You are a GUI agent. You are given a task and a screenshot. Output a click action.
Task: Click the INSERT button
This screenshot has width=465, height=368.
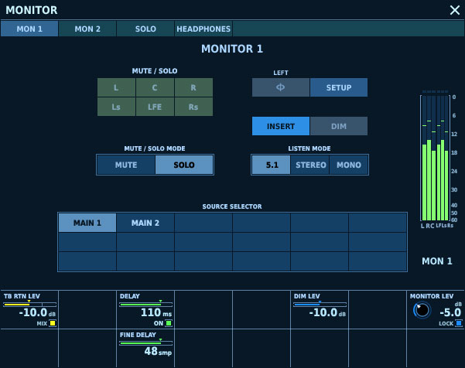click(x=281, y=126)
